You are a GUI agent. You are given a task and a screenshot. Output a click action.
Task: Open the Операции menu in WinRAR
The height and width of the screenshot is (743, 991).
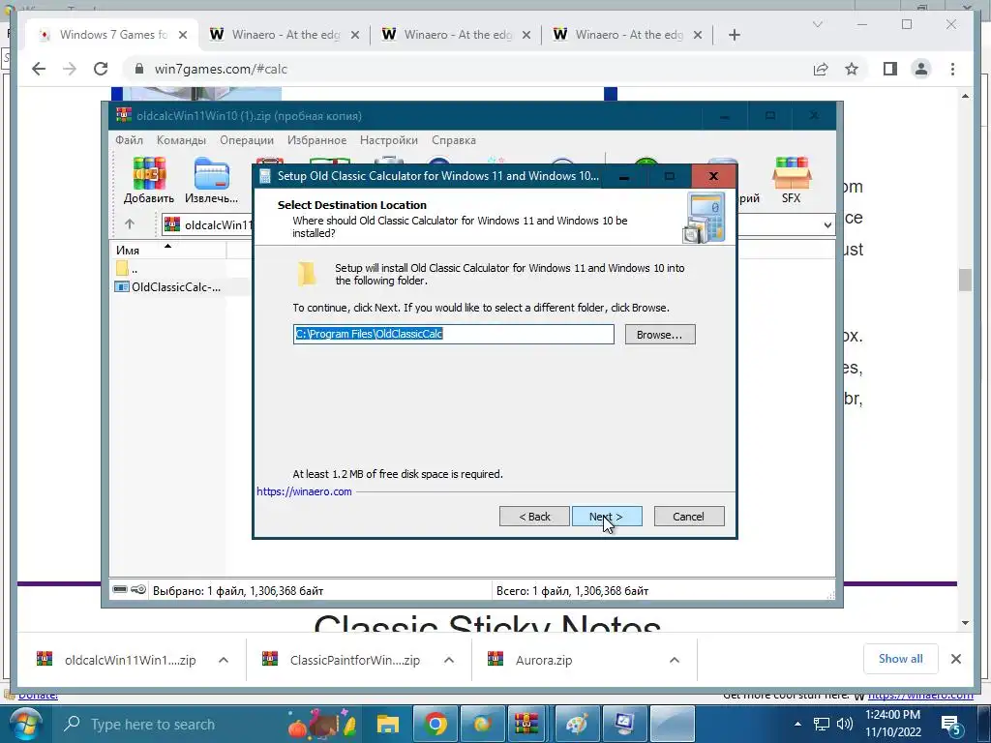point(247,140)
